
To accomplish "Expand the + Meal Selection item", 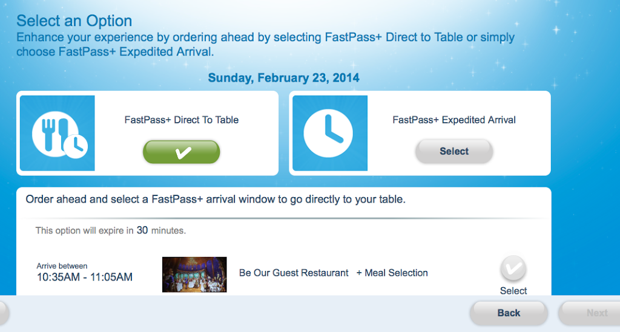I will tap(392, 273).
